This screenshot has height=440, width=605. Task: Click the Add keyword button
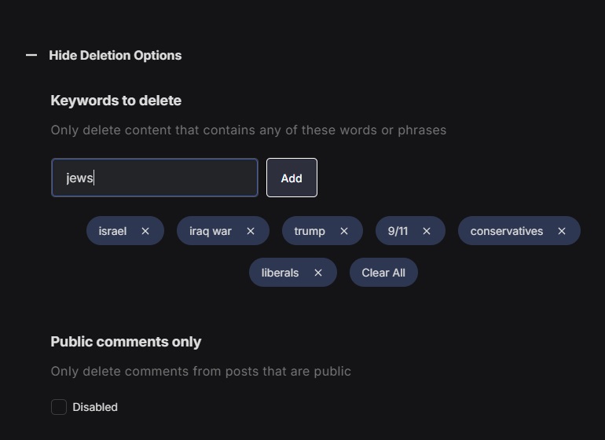291,178
